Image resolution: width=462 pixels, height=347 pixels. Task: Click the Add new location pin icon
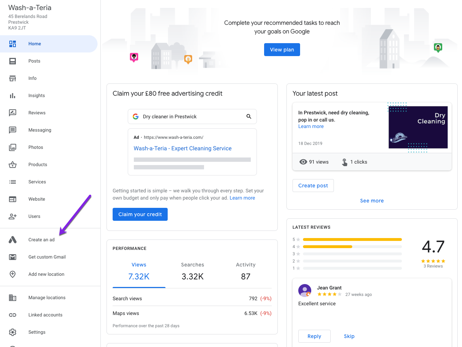coord(13,274)
